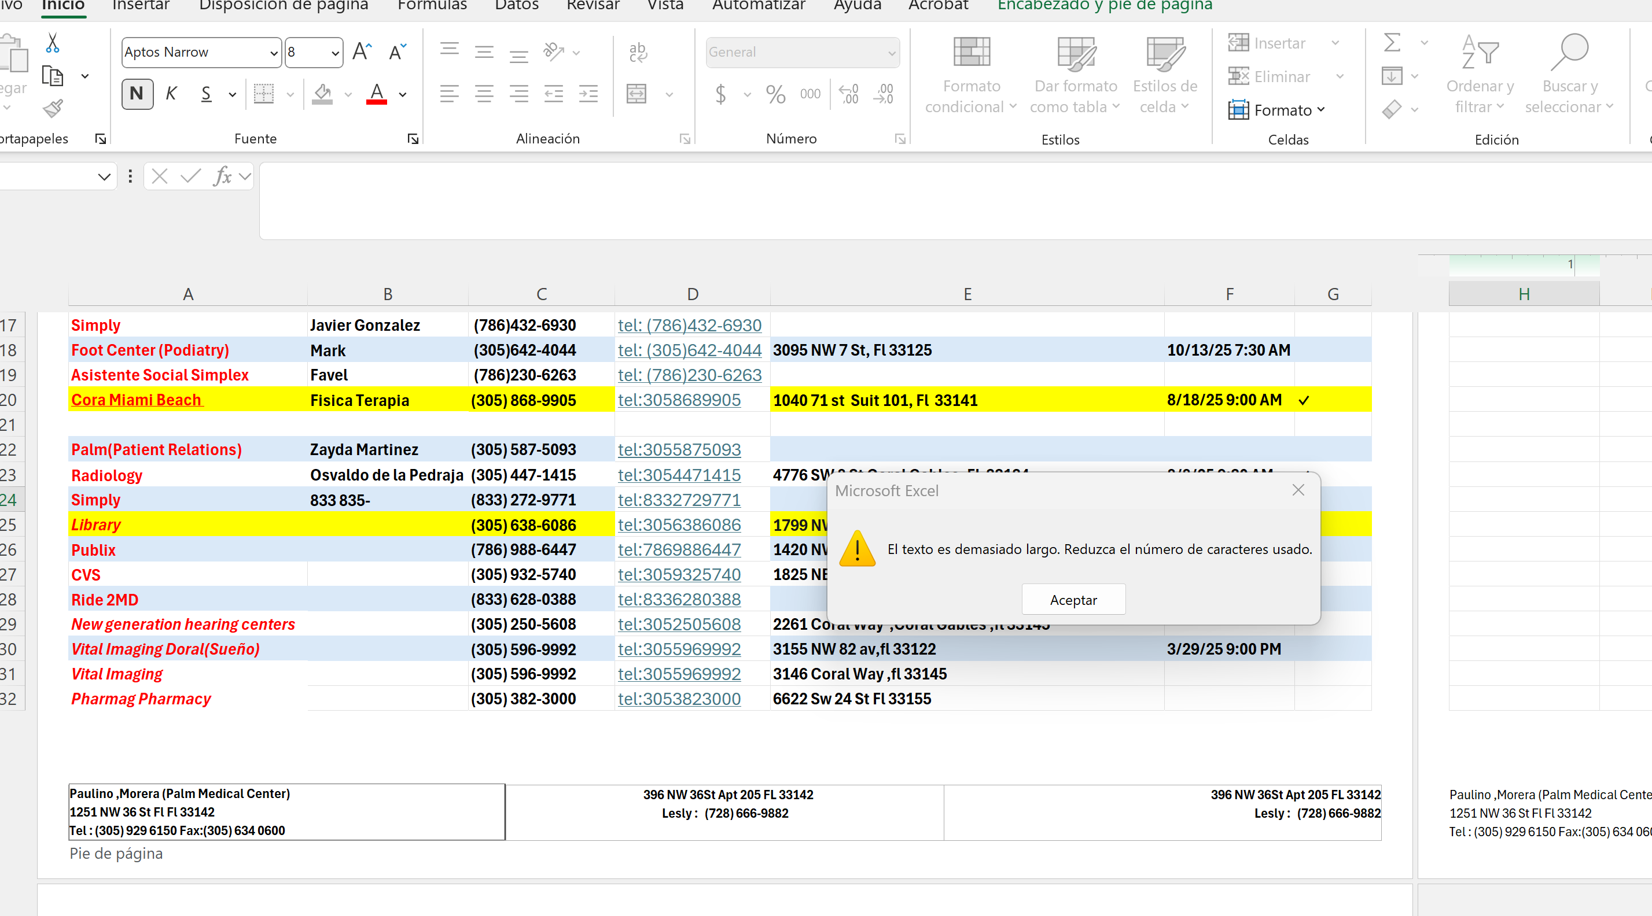
Task: Click the Format Painter brush icon
Action: [x=53, y=108]
